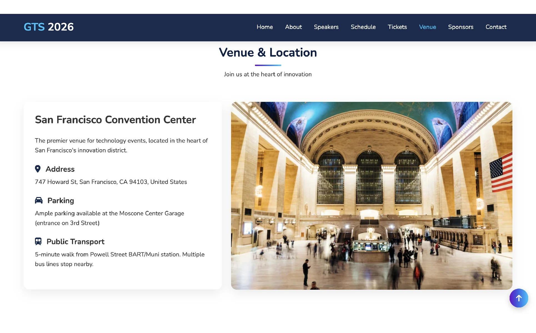This screenshot has width=536, height=333.
Task: Click the bus Public Transport icon
Action: pyautogui.click(x=38, y=241)
